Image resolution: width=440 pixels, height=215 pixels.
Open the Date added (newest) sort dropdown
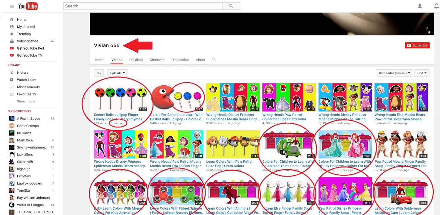tap(394, 73)
